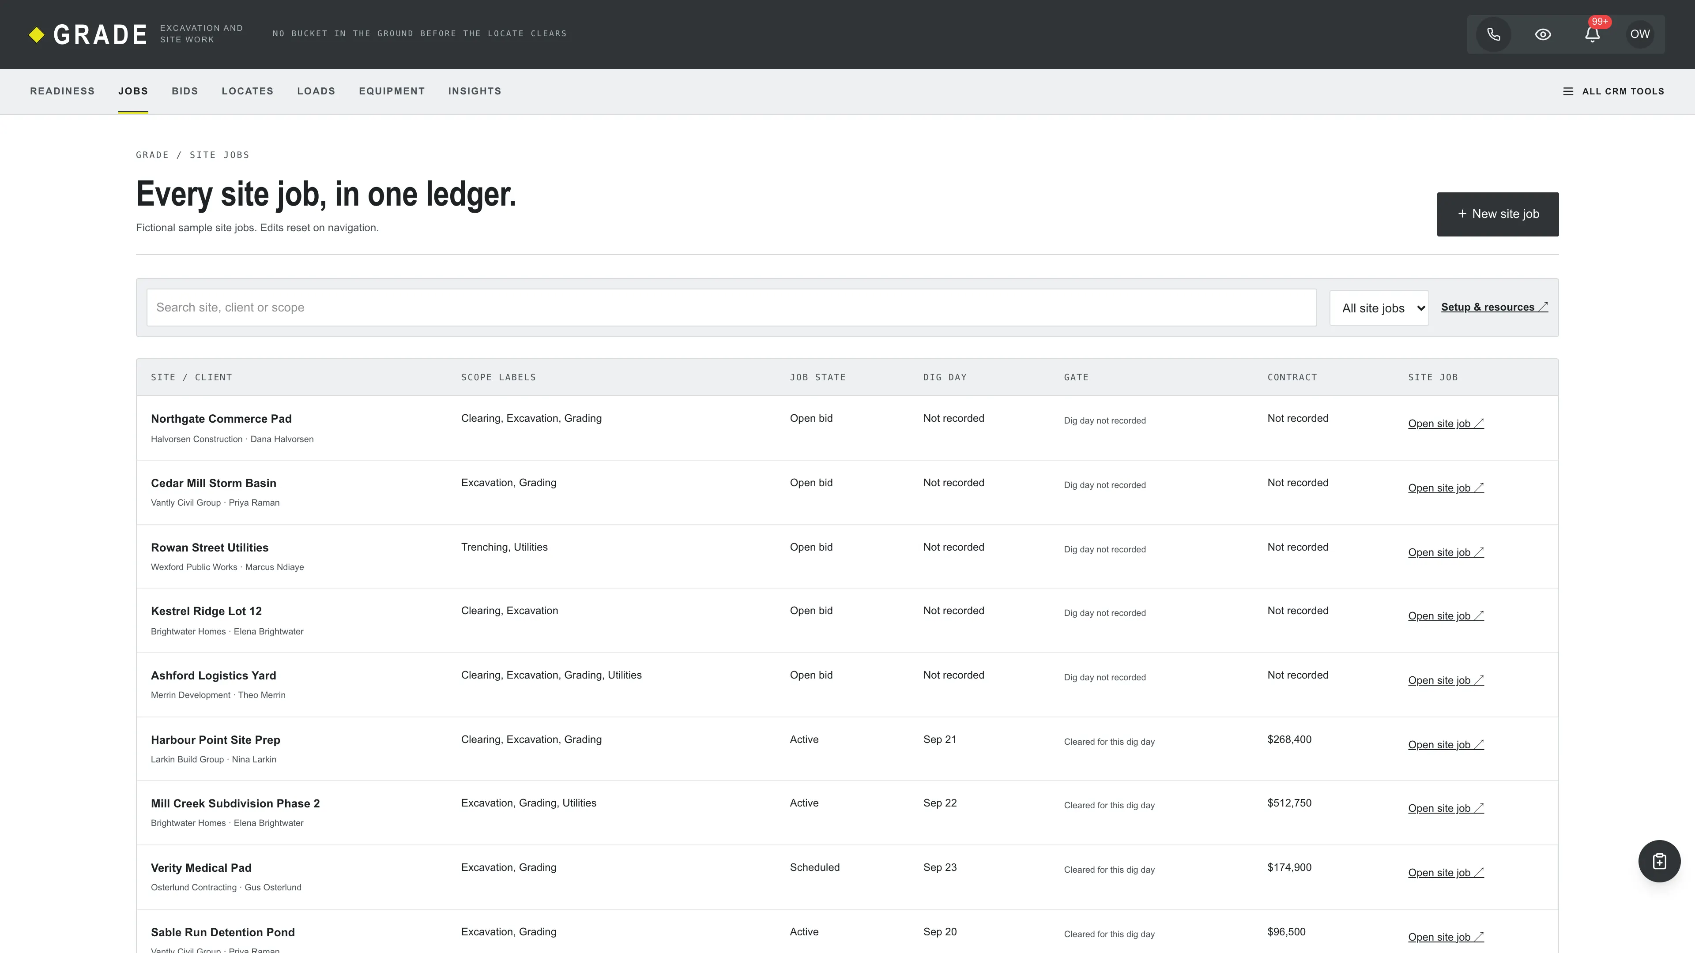Select the Jobs tab
Image resolution: width=1695 pixels, height=953 pixels.
pos(133,91)
